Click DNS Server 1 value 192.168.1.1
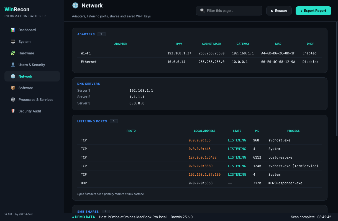This screenshot has width=338, height=221. 141,91
